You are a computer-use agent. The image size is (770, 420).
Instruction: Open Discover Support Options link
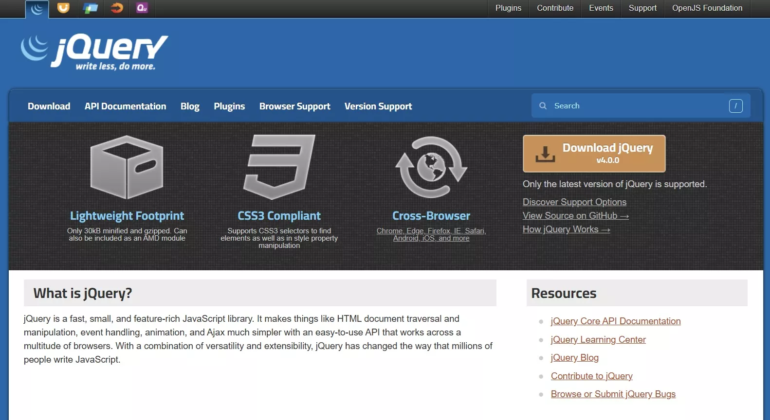point(574,202)
